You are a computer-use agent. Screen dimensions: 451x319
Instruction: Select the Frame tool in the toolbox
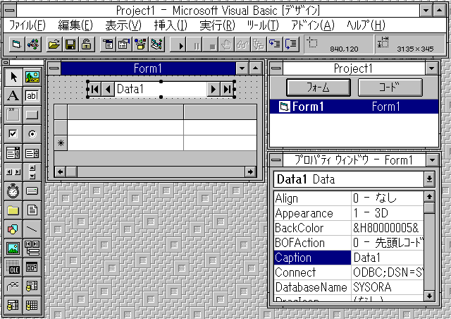(13, 115)
